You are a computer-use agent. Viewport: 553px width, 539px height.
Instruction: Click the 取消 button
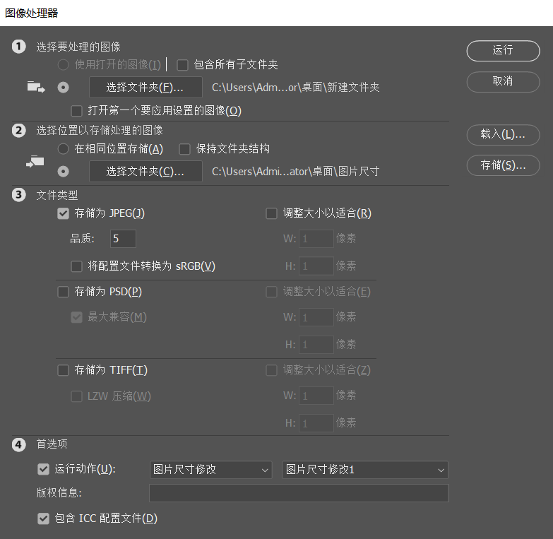point(503,81)
